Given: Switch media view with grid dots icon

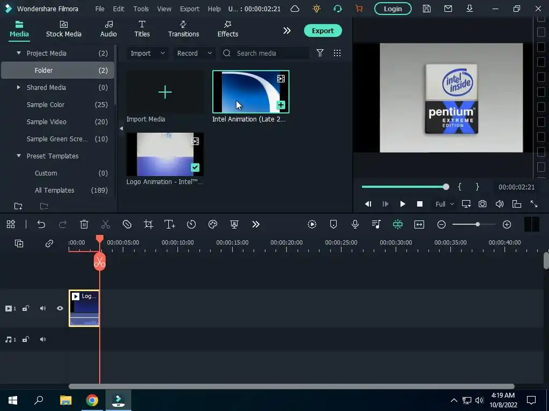Looking at the screenshot, I should (x=337, y=53).
